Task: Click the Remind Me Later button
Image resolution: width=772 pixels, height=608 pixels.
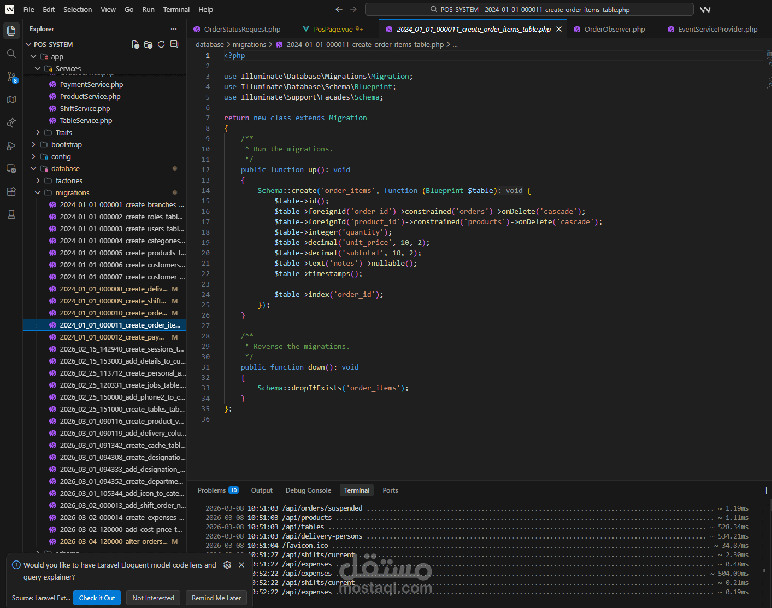Action: pos(216,598)
